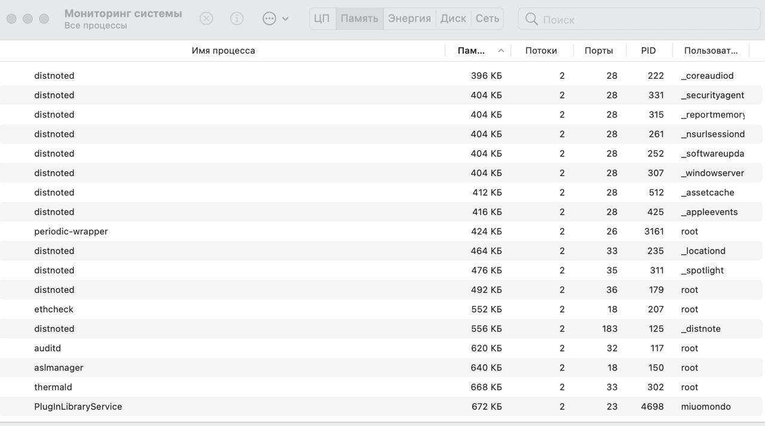
Task: Select the aslmanager process
Action: (381, 368)
